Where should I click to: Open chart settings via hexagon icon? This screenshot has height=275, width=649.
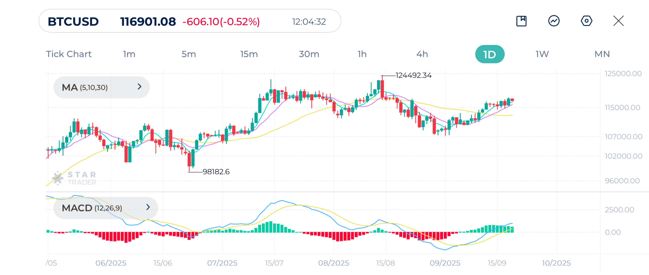(x=586, y=21)
